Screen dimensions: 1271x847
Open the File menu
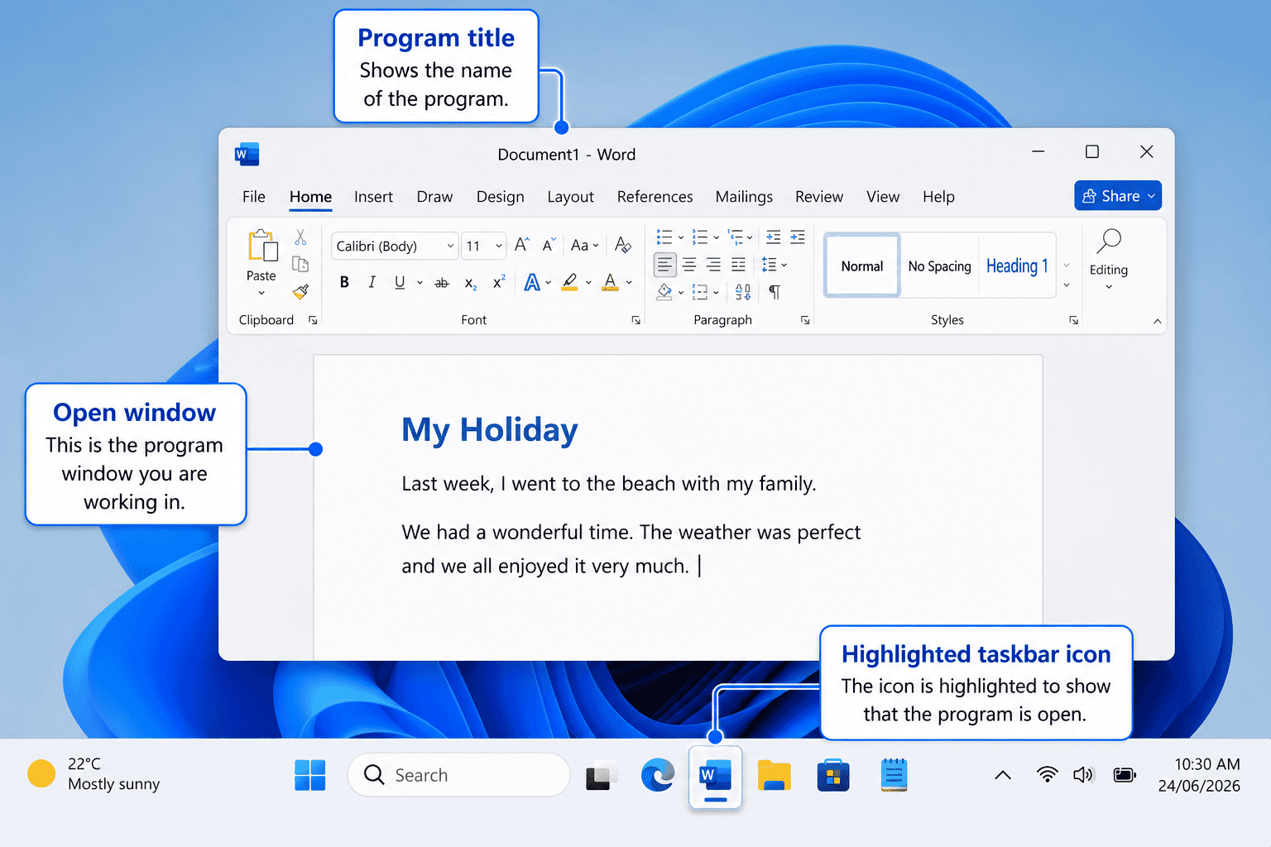[254, 197]
